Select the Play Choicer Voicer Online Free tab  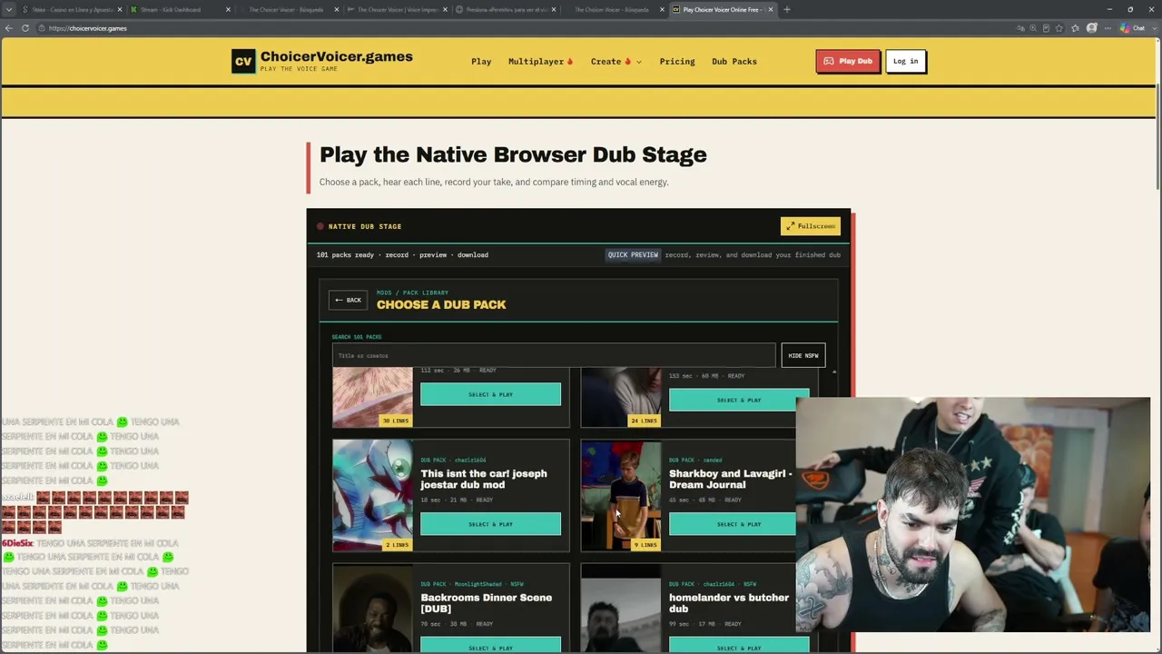(722, 9)
